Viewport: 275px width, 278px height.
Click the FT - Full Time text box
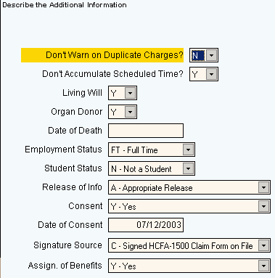click(x=146, y=150)
